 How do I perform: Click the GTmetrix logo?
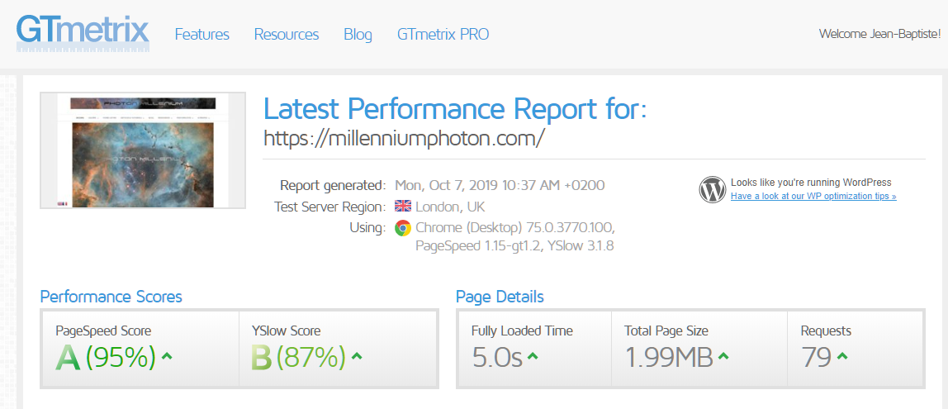(83, 33)
